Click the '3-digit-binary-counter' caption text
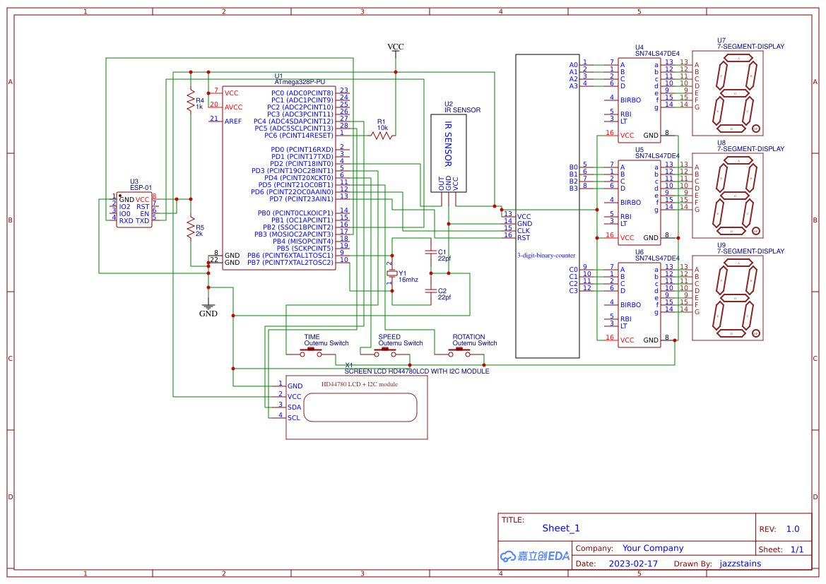This screenshot has height=584, width=826. click(x=546, y=256)
